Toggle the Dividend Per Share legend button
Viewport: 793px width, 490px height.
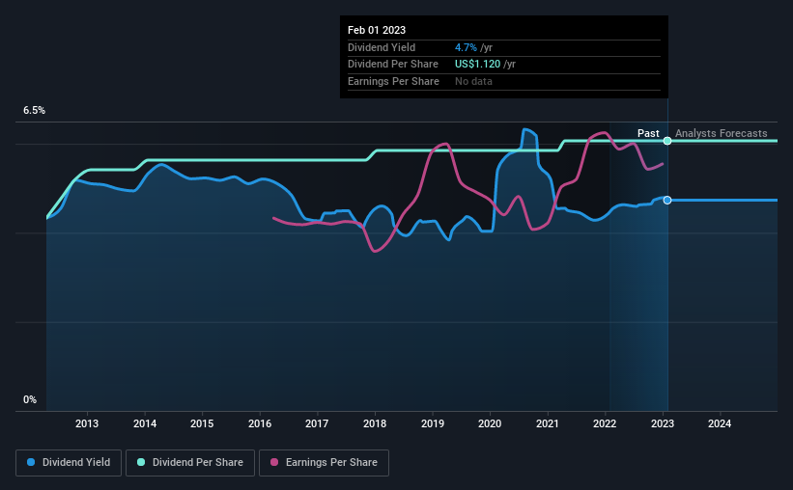coord(190,463)
